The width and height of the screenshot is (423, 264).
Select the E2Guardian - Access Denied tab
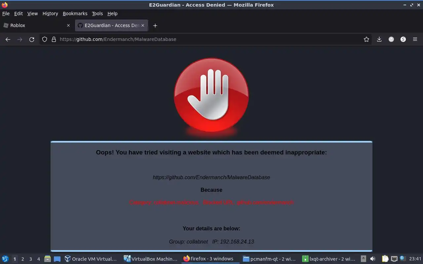[111, 25]
